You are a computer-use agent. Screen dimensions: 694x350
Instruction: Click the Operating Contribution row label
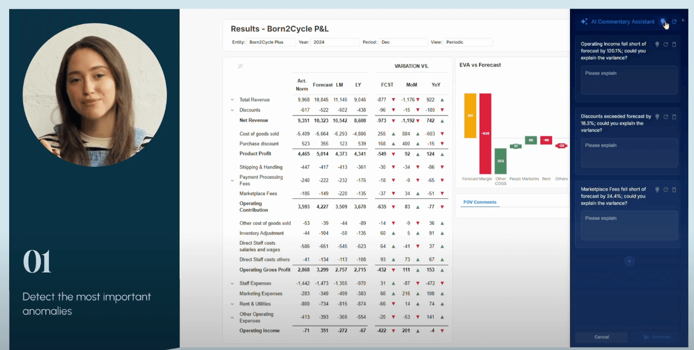254,207
